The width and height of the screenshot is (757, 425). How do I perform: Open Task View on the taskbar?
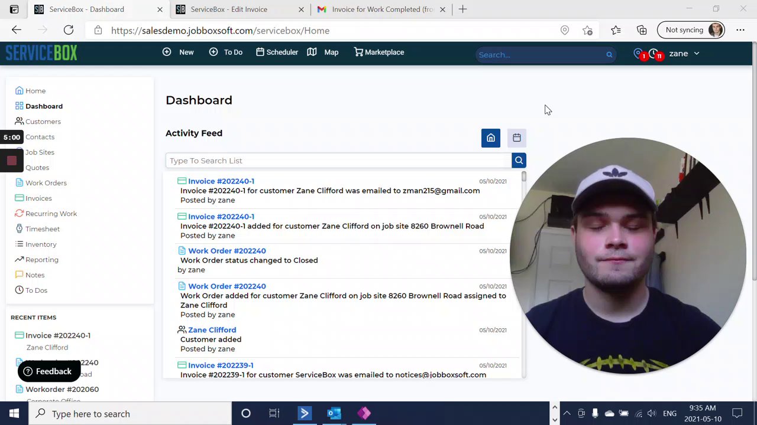[274, 414]
